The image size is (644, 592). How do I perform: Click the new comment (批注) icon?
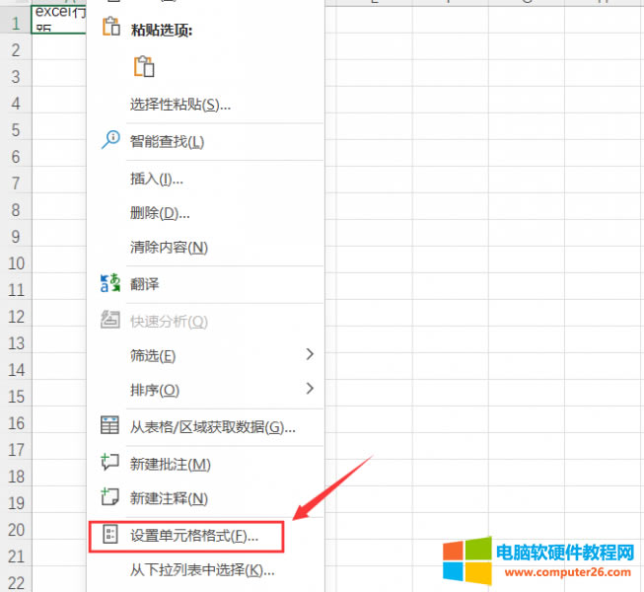(x=110, y=462)
